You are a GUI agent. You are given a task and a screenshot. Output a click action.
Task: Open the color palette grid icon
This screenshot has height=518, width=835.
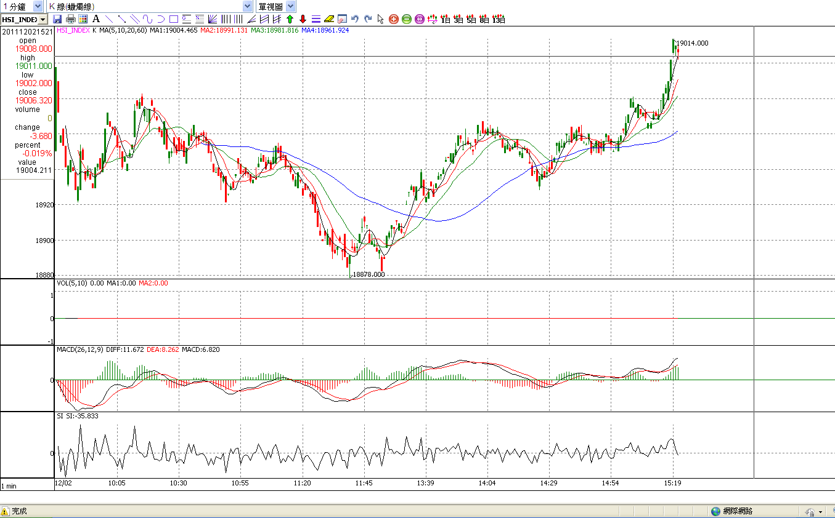coord(83,19)
